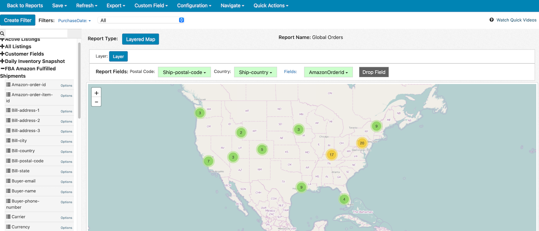Open the Export menu

116,6
